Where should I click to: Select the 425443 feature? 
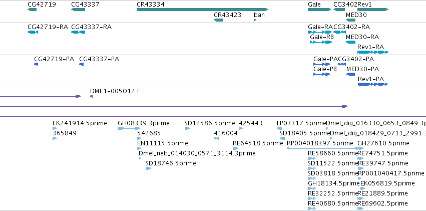[241, 128]
